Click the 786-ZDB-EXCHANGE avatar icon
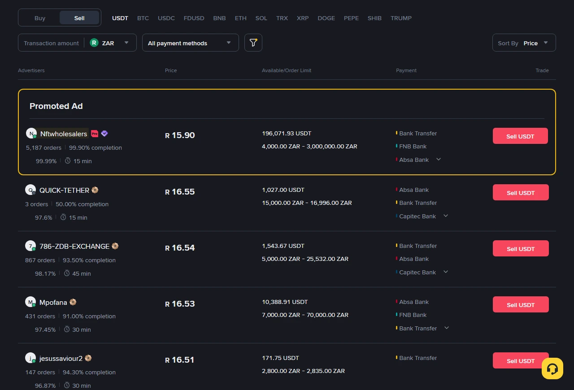Viewport: 574px width, 390px height. point(30,246)
